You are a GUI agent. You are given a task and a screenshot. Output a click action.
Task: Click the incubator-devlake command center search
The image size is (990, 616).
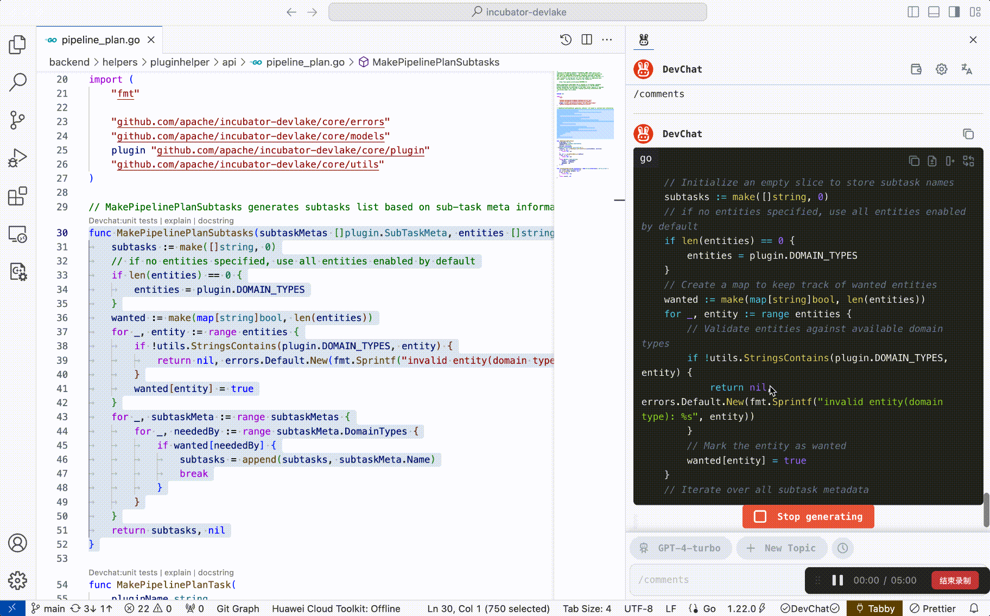coord(518,12)
